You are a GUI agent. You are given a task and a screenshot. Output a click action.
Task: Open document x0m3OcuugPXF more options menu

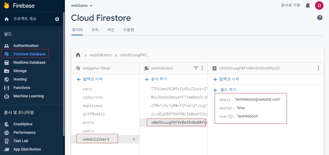[318, 68]
